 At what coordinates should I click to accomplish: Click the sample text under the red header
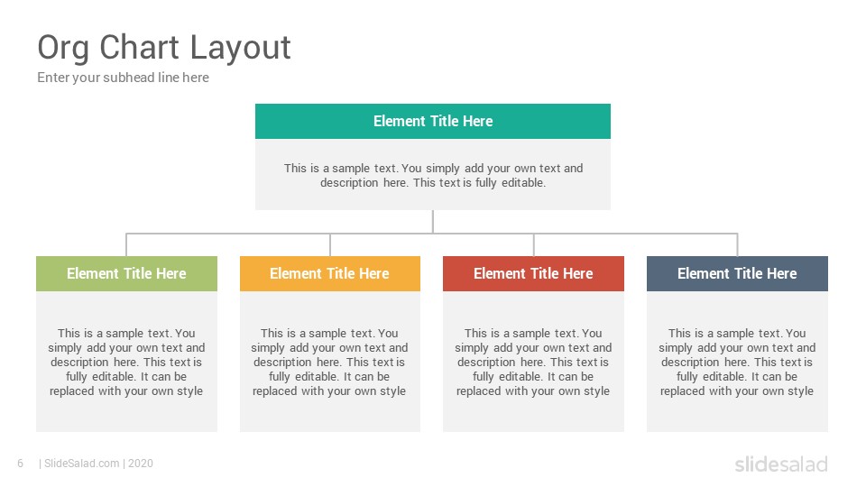click(x=533, y=363)
